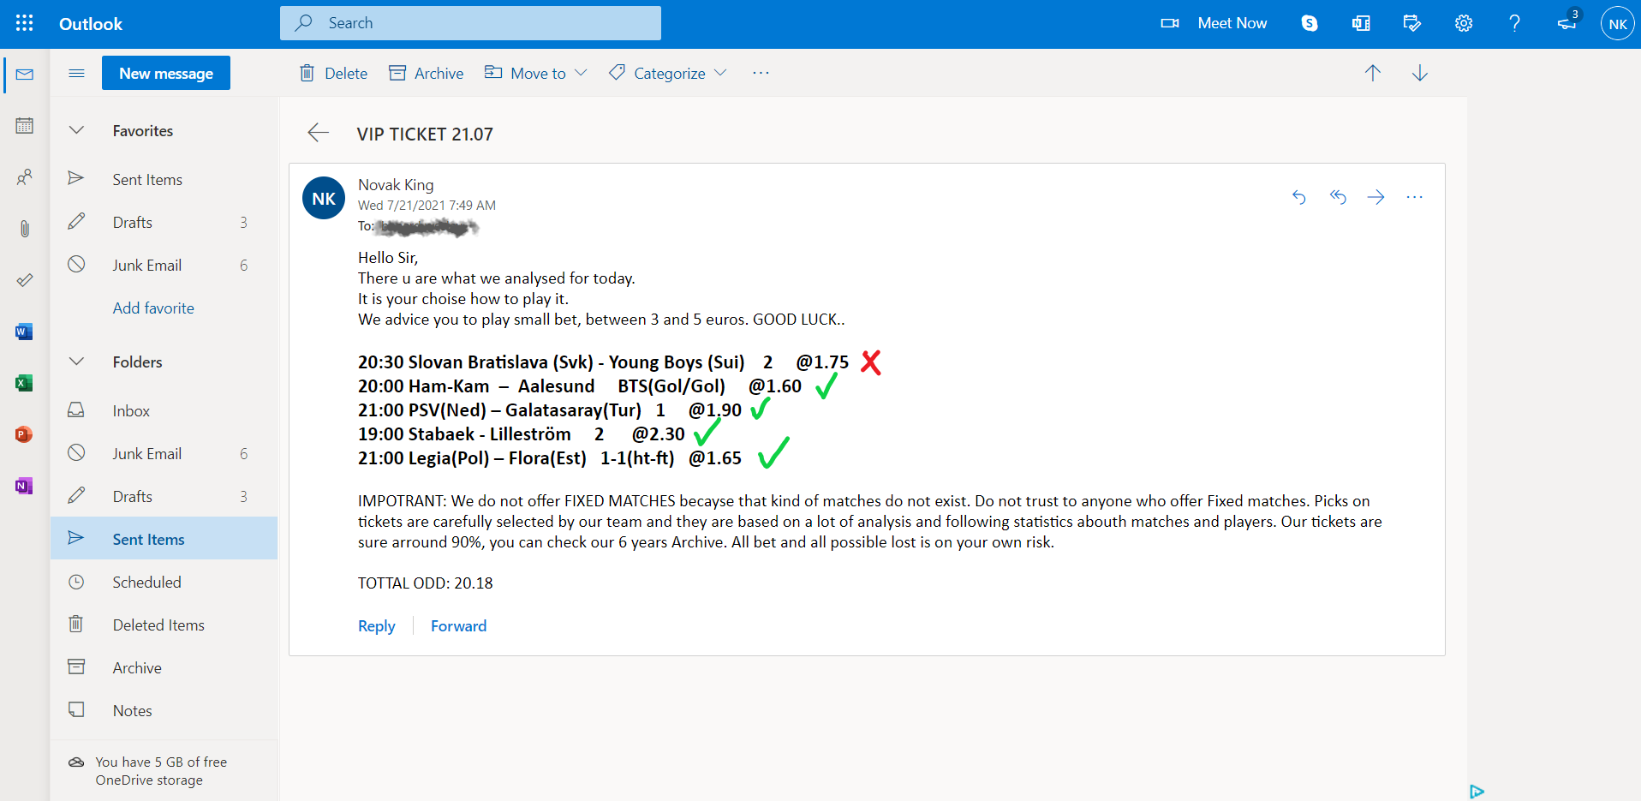Collapse the Favorites section
Viewport: 1641px width, 801px height.
tap(76, 130)
